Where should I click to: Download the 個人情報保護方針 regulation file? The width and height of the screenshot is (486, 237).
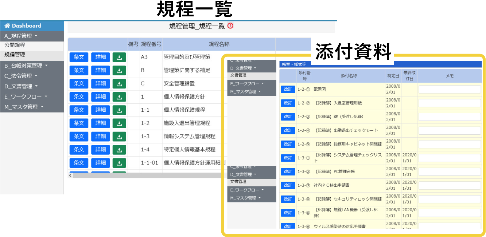pos(119,97)
